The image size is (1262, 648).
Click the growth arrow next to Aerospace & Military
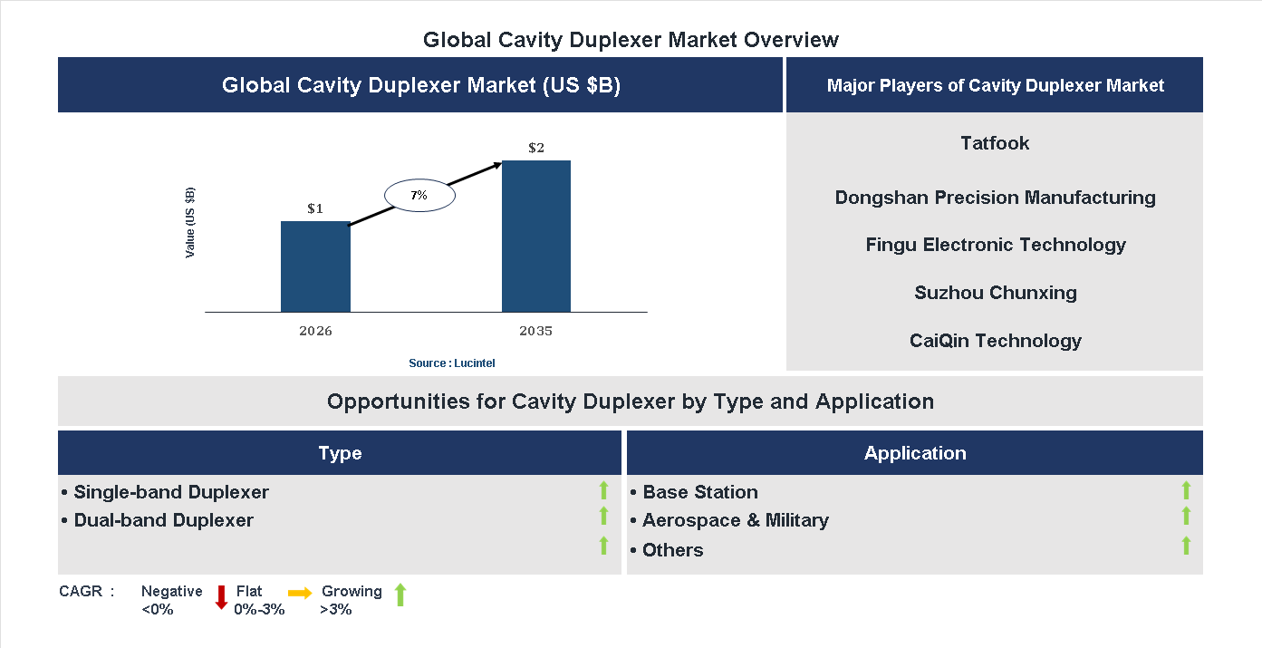click(x=1186, y=517)
